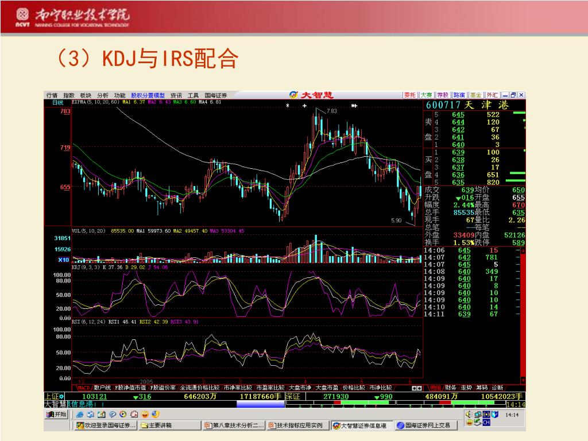Select the F股溢价率 tab
Screen dimensions: 588x441
click(x=163, y=388)
